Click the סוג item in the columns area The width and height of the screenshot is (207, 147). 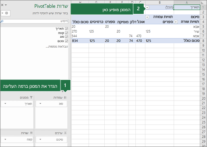(51, 104)
